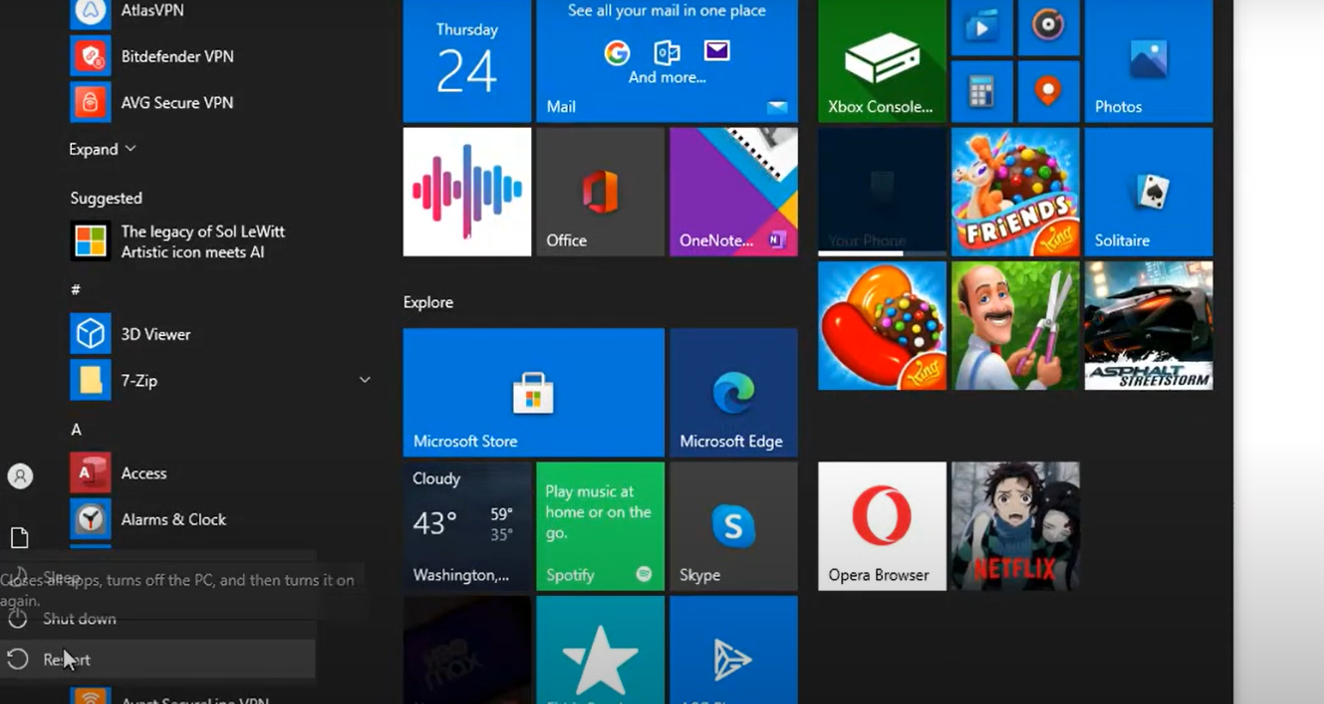Open AVG Secure VPN from the app list
The image size is (1324, 704).
176,103
